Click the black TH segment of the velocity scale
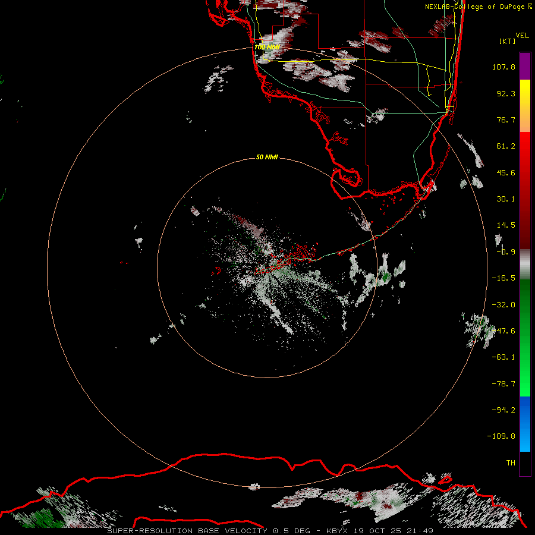 coord(525,463)
